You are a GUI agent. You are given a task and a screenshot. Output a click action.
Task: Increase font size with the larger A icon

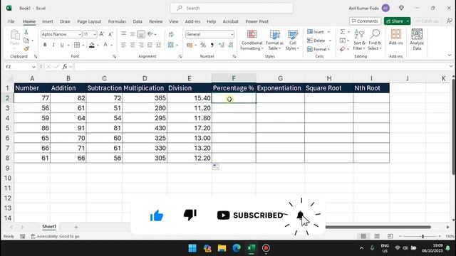pos(101,34)
